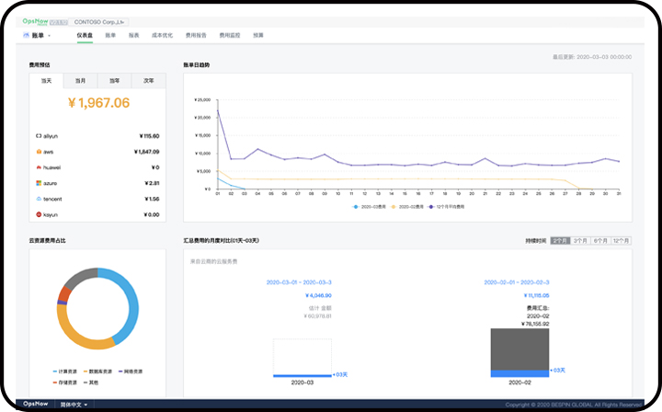Switch to the 费用报告 tab

[196, 36]
